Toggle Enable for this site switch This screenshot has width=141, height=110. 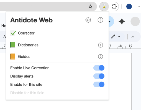[x=99, y=85]
